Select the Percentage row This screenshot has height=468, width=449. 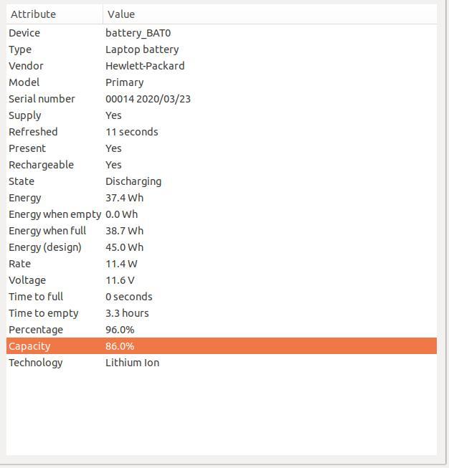222,330
